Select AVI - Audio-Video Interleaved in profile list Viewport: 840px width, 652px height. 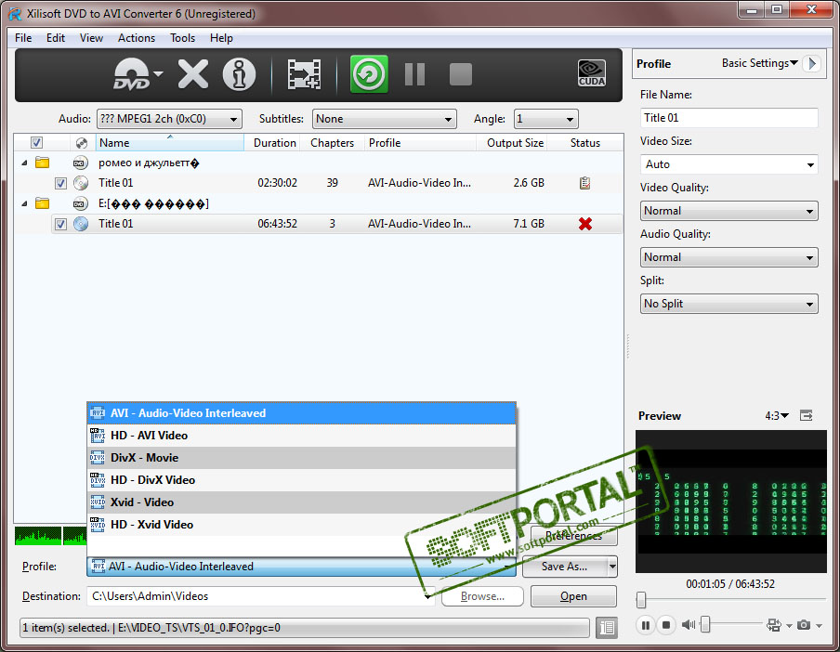point(301,413)
